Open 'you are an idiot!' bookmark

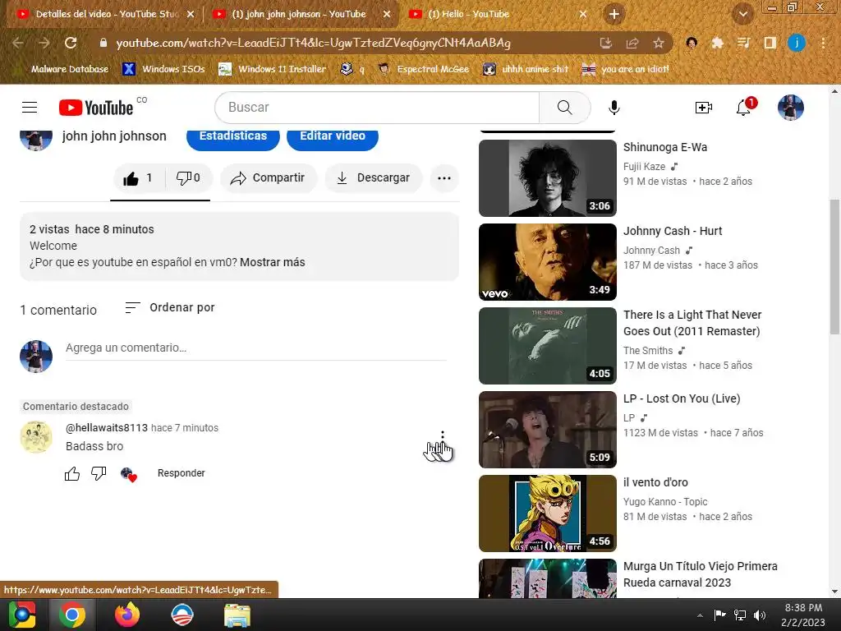625,69
